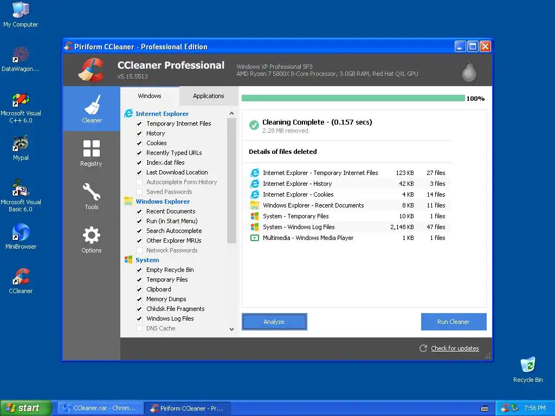Open the Start menu
This screenshot has width=555, height=416.
26,408
